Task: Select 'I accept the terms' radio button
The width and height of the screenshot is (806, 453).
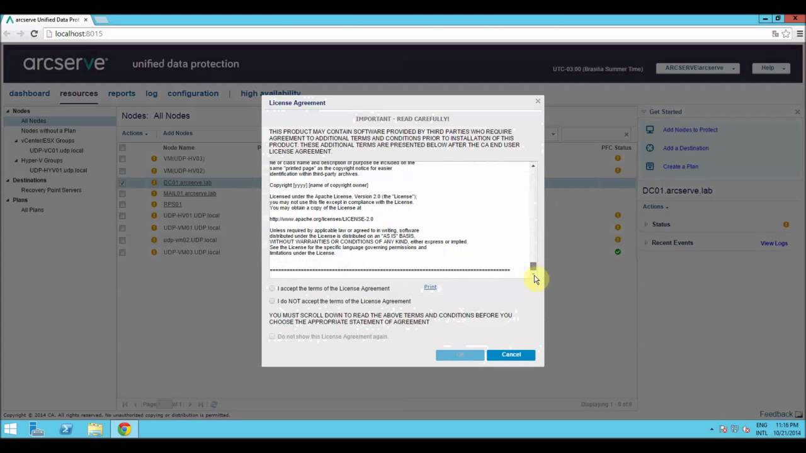Action: (272, 288)
